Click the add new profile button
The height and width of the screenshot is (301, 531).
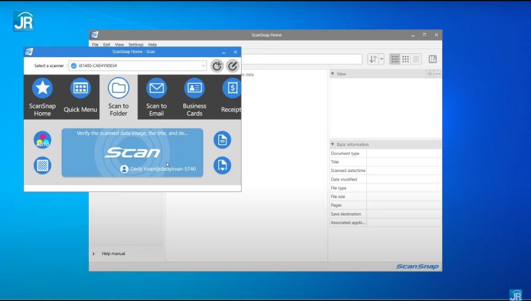pos(217,66)
